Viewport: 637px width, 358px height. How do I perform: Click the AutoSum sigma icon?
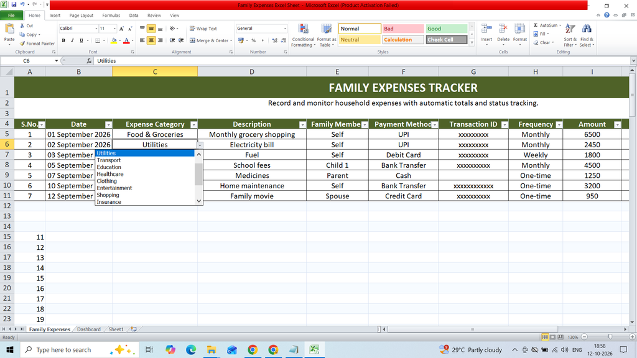536,25
